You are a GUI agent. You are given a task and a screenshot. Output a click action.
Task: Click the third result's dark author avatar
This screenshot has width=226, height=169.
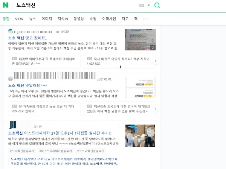(x=13, y=125)
